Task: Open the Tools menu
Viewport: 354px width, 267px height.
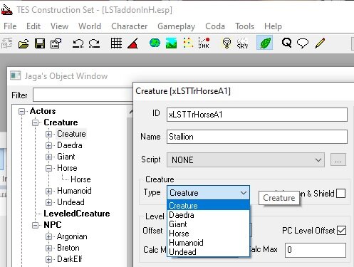Action: point(244,26)
